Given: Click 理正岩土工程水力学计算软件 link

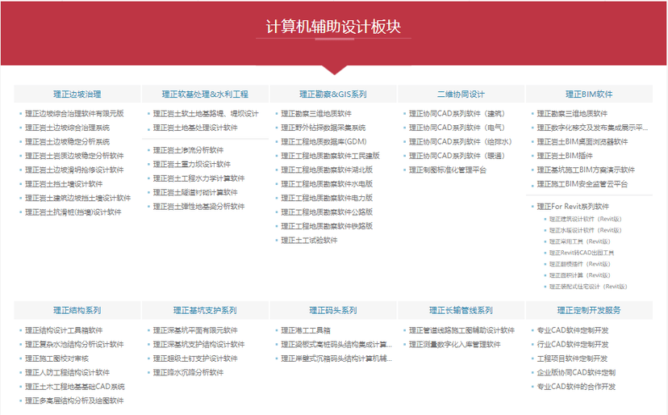Looking at the screenshot, I should (199, 178).
